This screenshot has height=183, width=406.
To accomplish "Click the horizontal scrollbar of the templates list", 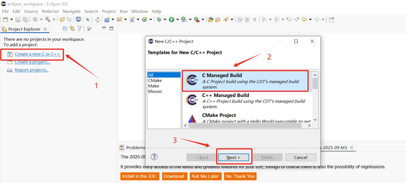I will [x=247, y=126].
